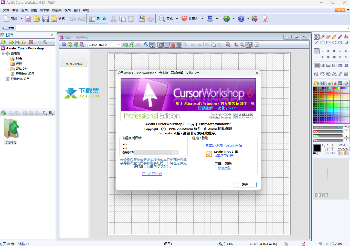Open the 文件 menu

(x=6, y=10)
